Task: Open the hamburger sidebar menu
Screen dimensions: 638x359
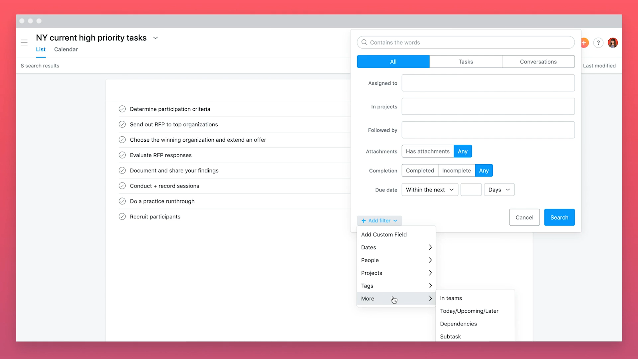Action: point(24,43)
